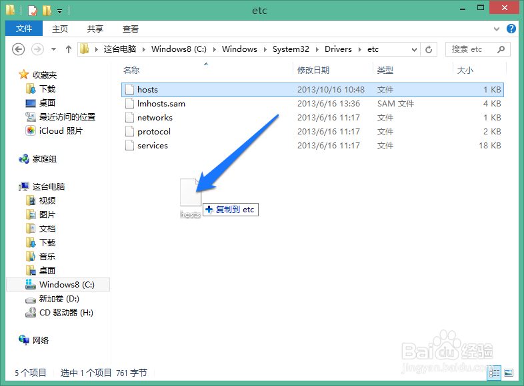Click the Forward navigation arrow

coord(37,49)
